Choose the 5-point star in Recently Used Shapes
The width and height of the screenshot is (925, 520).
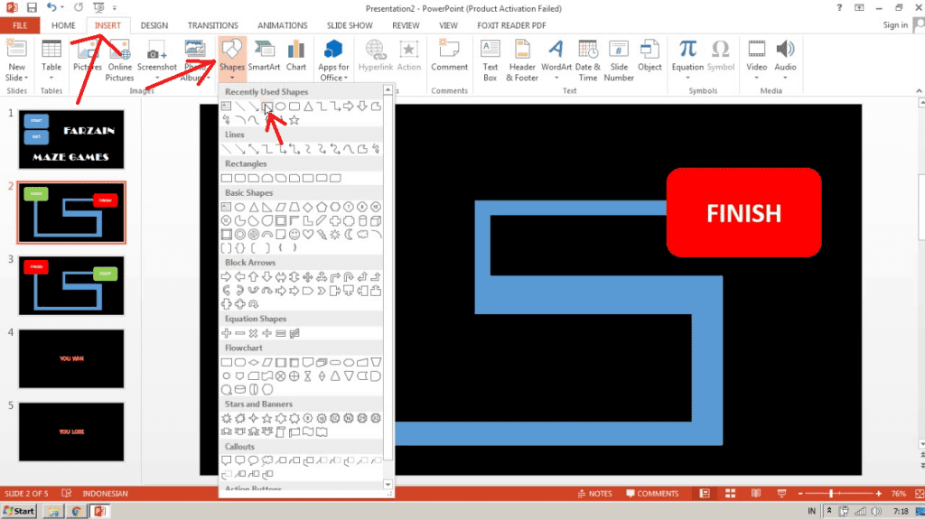(x=294, y=121)
